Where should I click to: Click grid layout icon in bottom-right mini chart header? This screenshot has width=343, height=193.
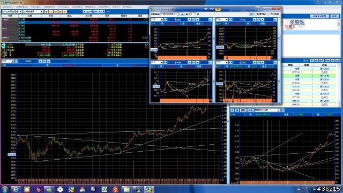tap(258, 63)
